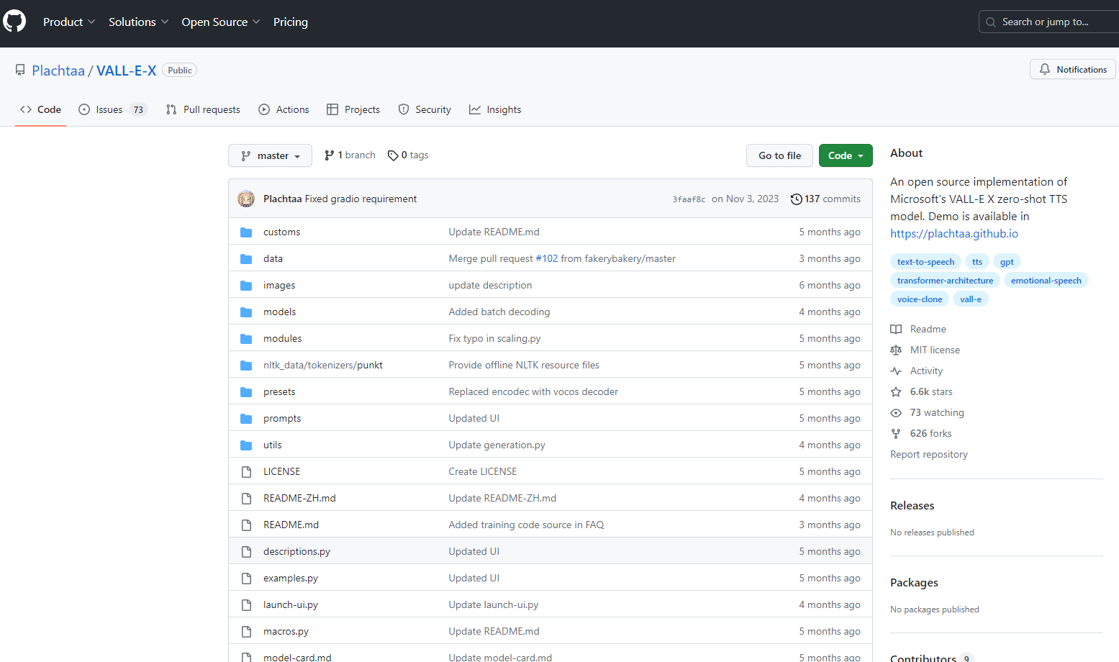1119x662 pixels.
Task: Click the tags label icon
Action: pyautogui.click(x=393, y=155)
